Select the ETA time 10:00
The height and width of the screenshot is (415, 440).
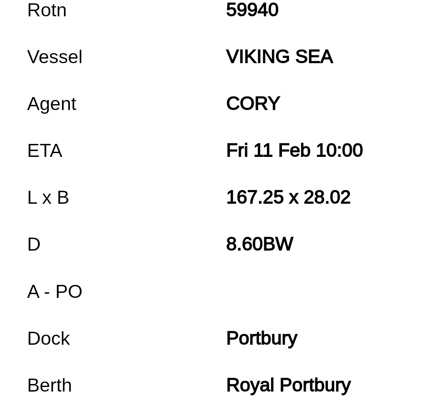(x=339, y=151)
